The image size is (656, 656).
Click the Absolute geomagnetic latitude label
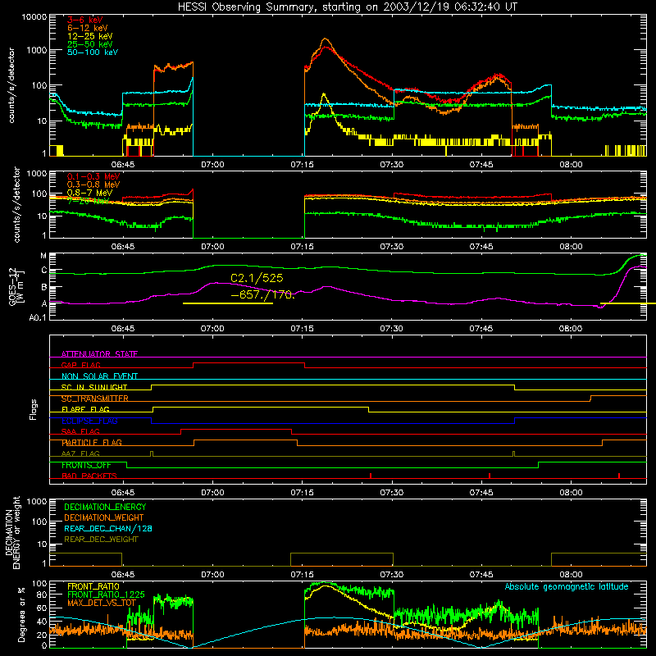click(567, 587)
